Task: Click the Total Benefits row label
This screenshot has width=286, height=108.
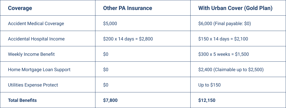Action: pos(22,100)
